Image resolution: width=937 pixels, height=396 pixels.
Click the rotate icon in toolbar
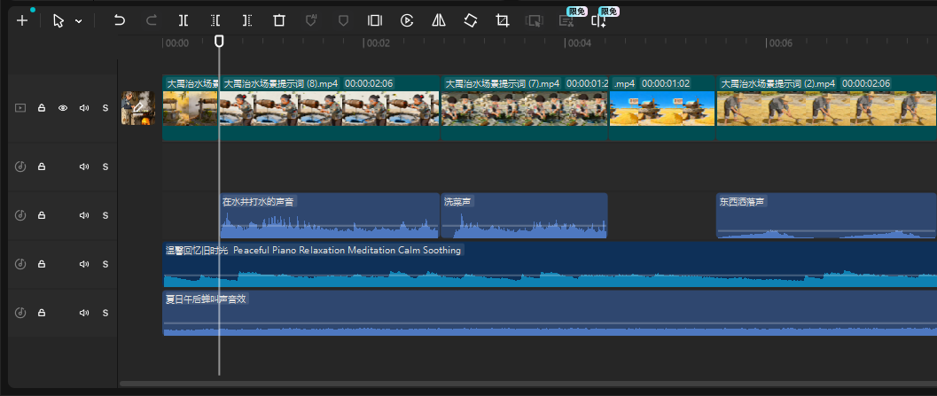pyautogui.click(x=471, y=20)
